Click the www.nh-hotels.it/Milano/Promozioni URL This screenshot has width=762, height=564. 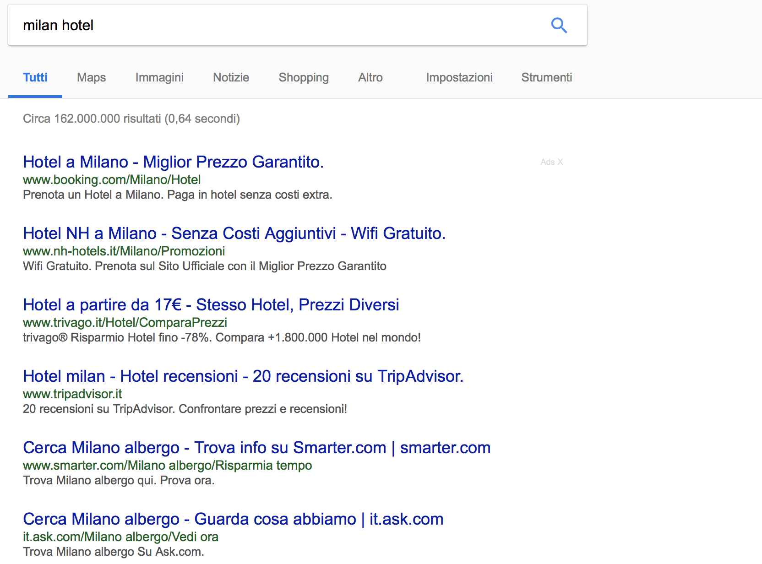(124, 251)
